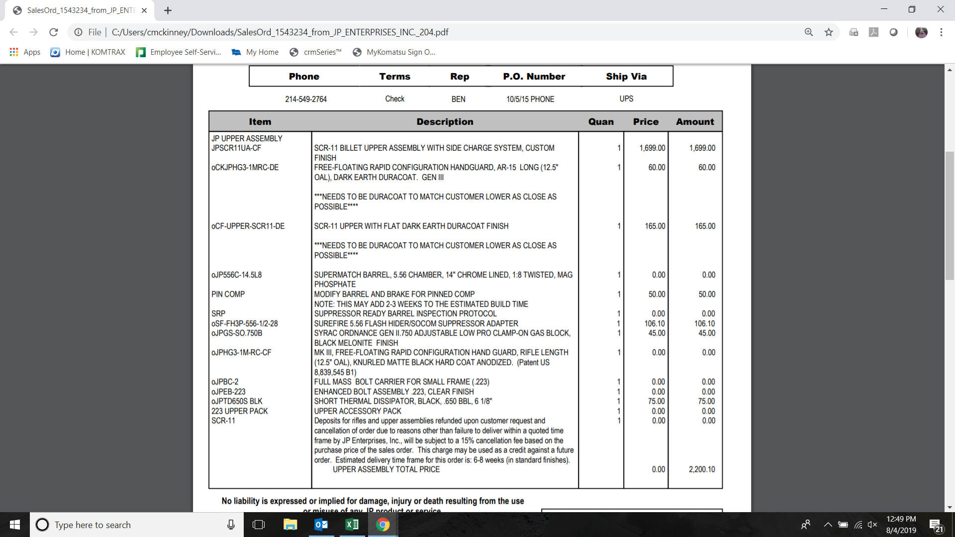This screenshot has width=955, height=537.
Task: Click the zoom magnifier icon in address bar
Action: tap(809, 32)
